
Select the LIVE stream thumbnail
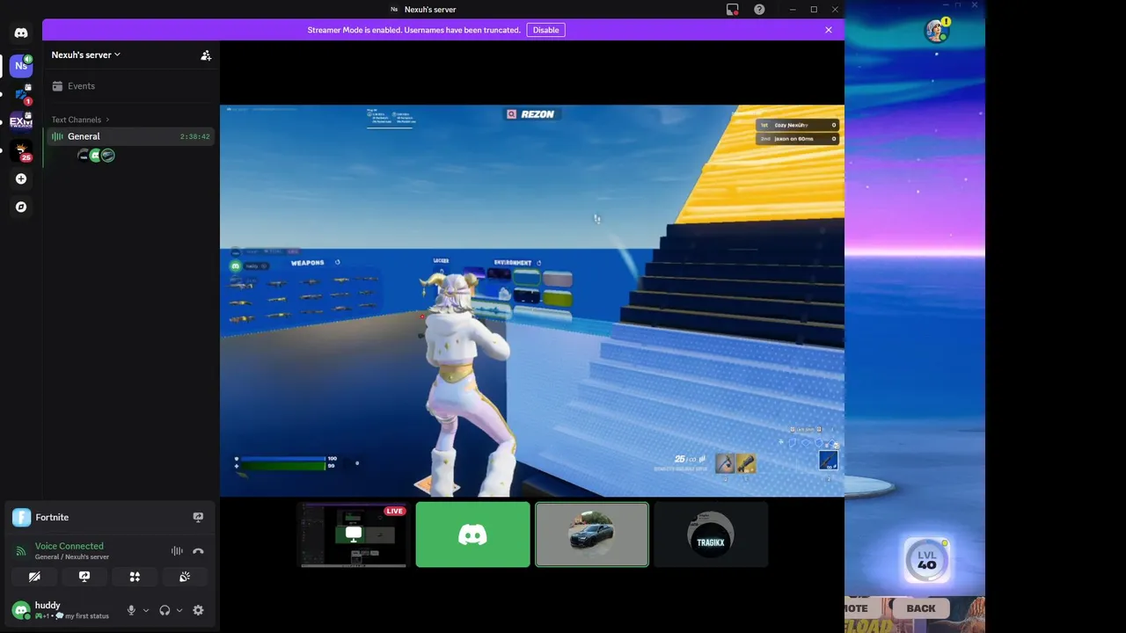(x=354, y=535)
